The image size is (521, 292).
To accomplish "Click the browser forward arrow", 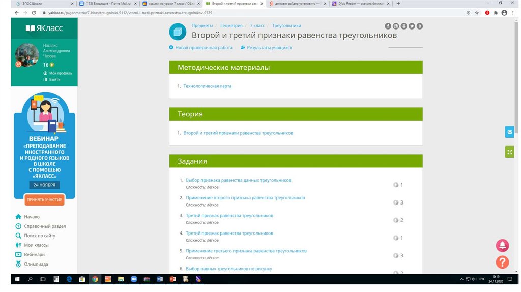I will click(25, 13).
